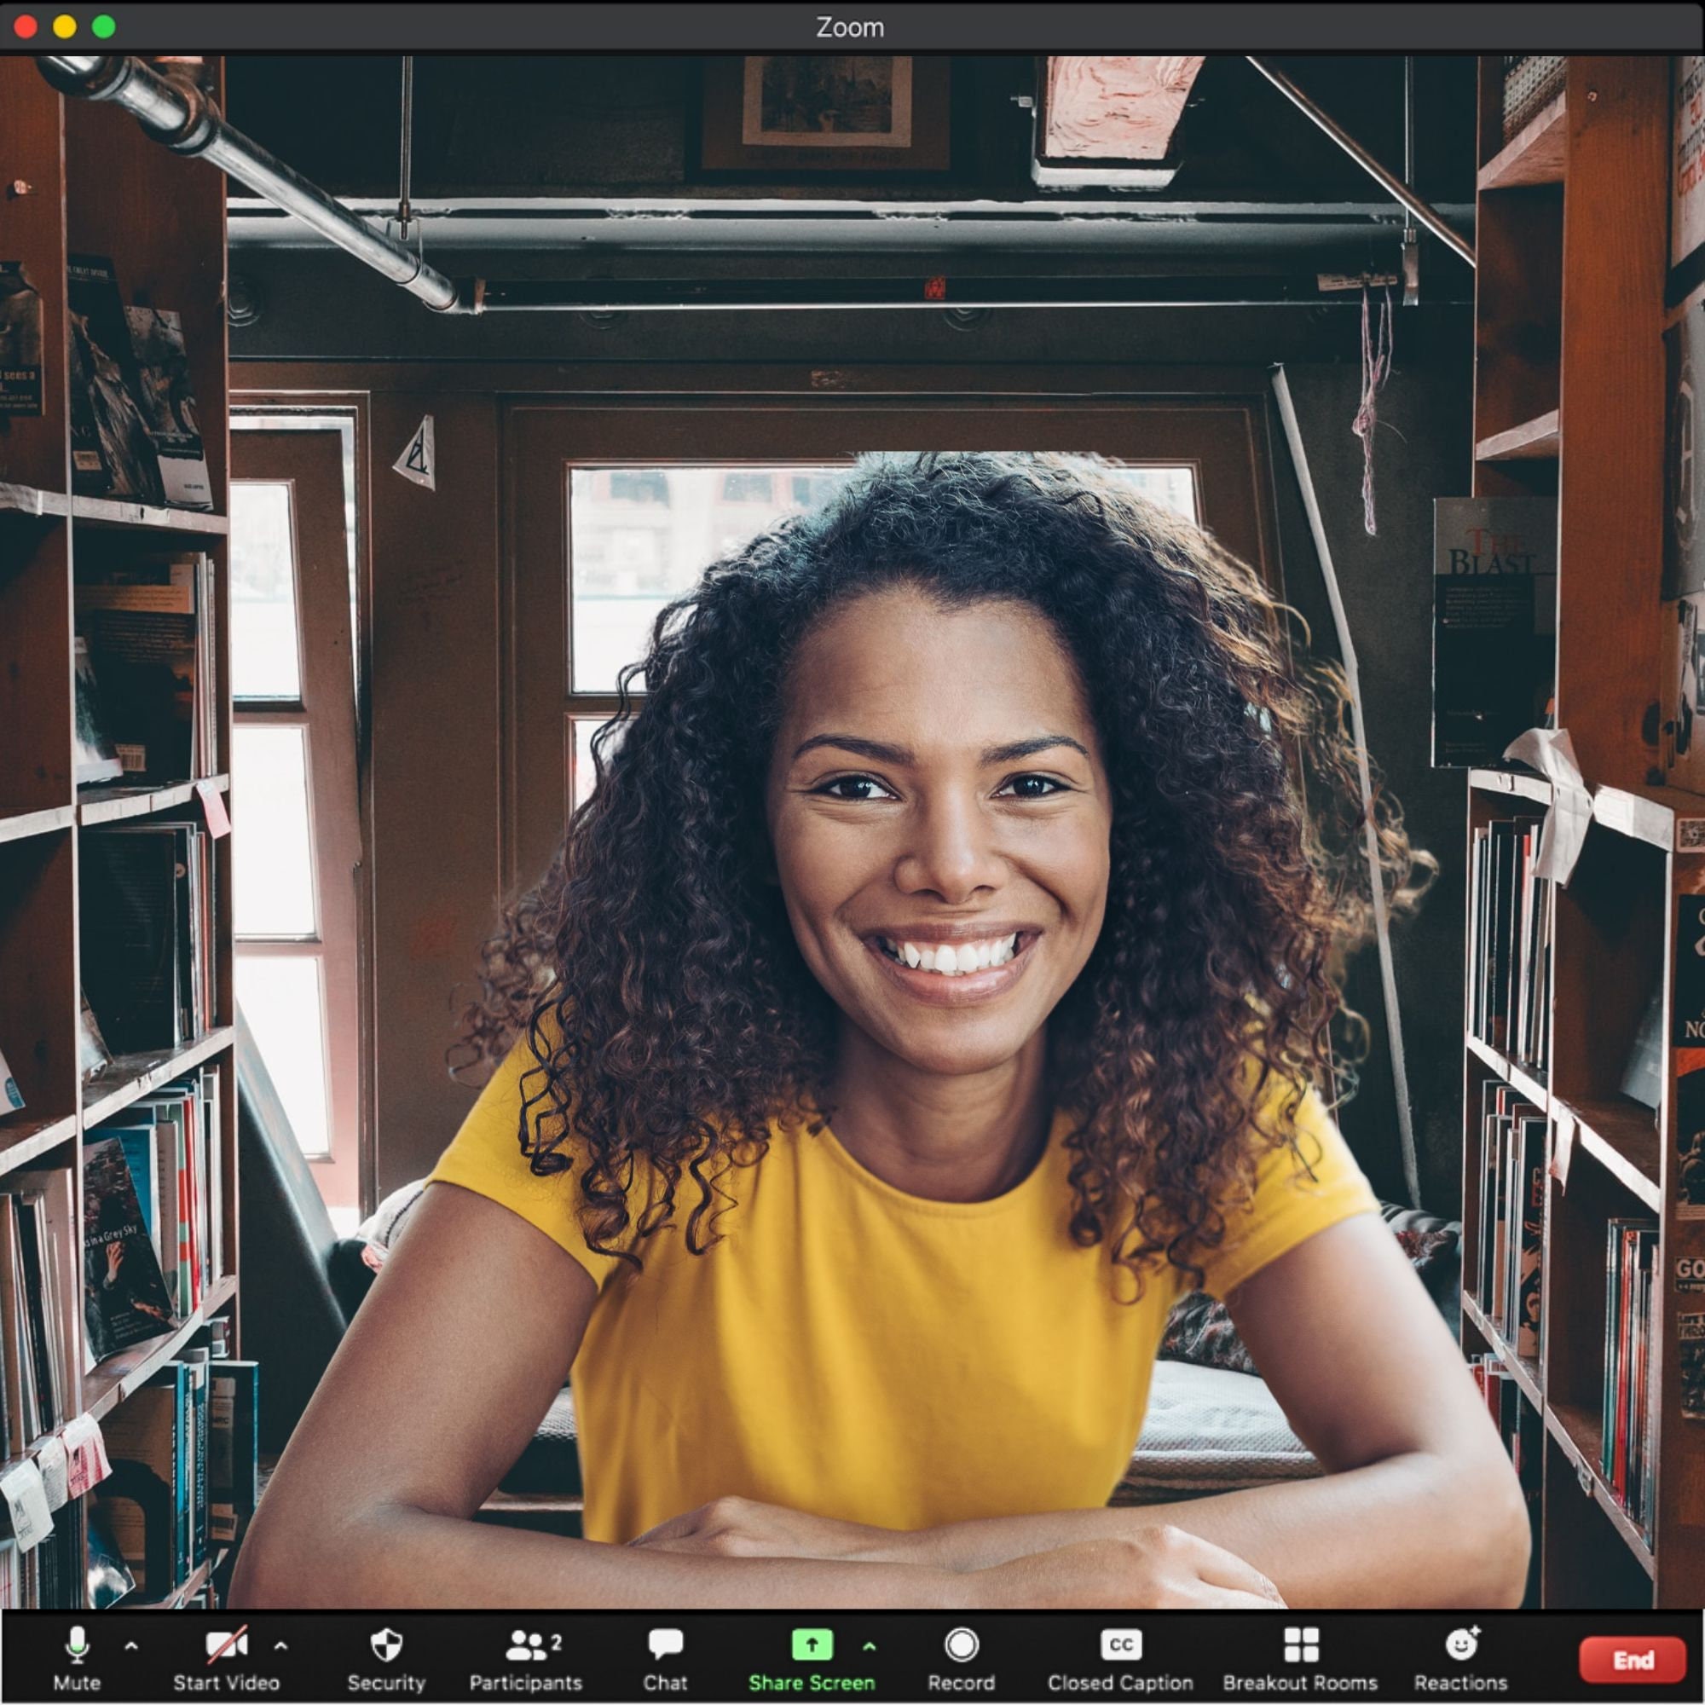This screenshot has width=1705, height=1705.
Task: Click the green full-screen window button
Action: (x=103, y=26)
